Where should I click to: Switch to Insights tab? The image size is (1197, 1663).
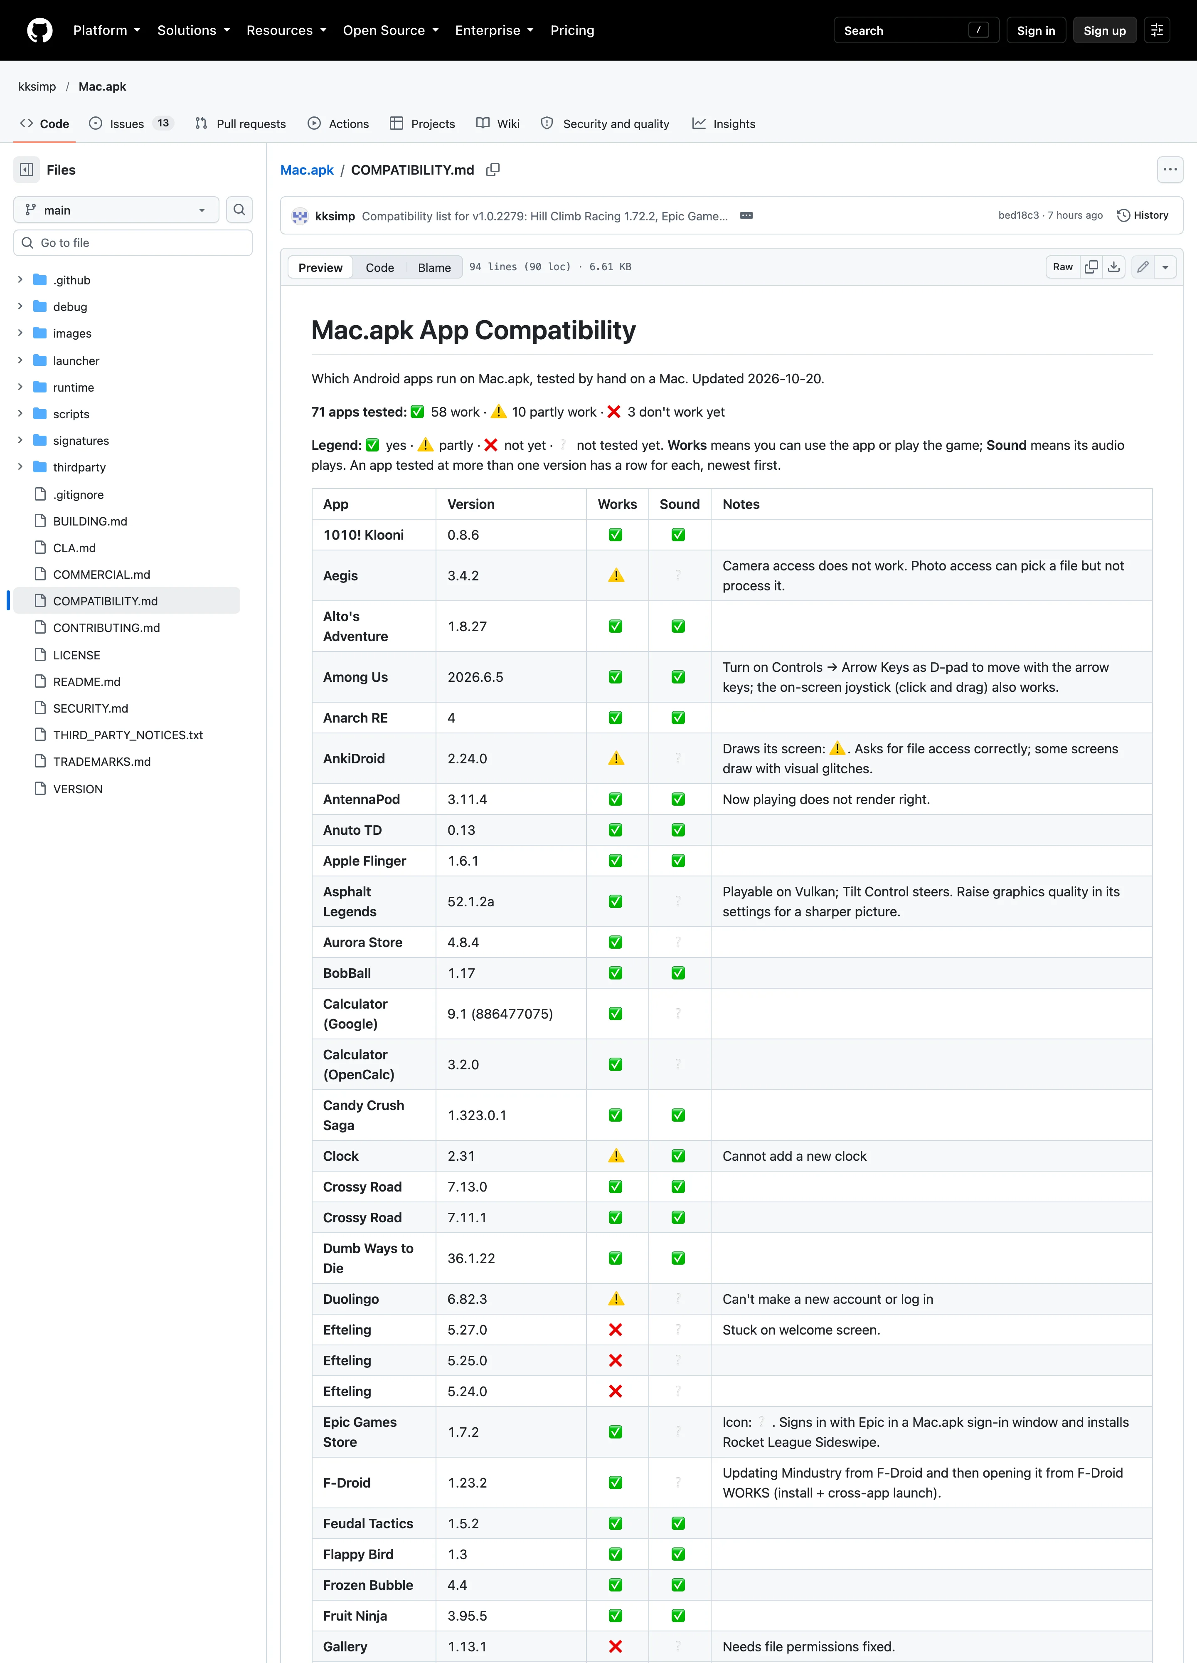(724, 124)
